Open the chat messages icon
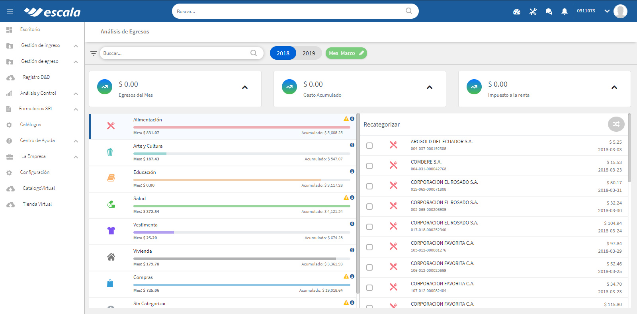 (x=549, y=12)
